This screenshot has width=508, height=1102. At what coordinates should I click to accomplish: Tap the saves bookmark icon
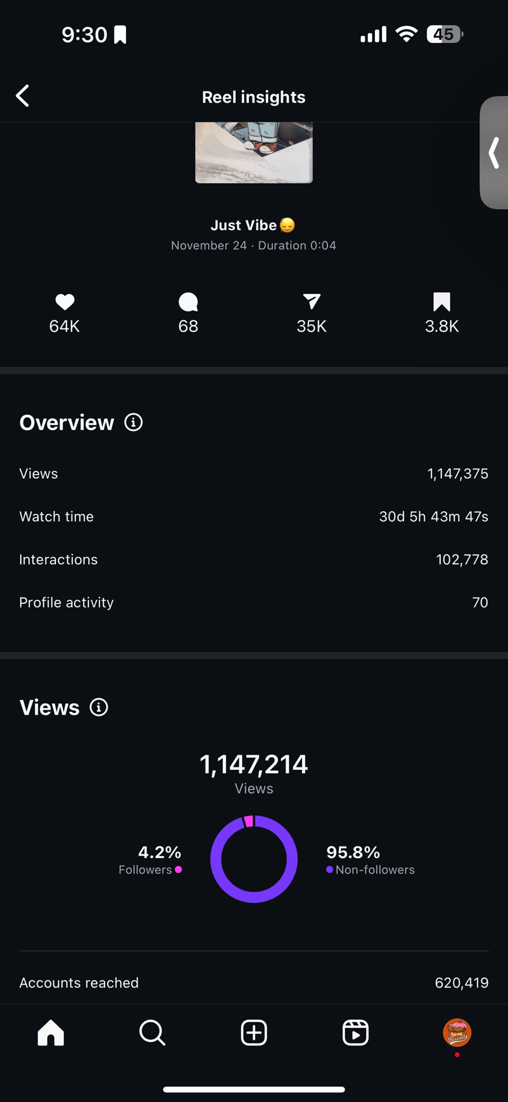[442, 302]
